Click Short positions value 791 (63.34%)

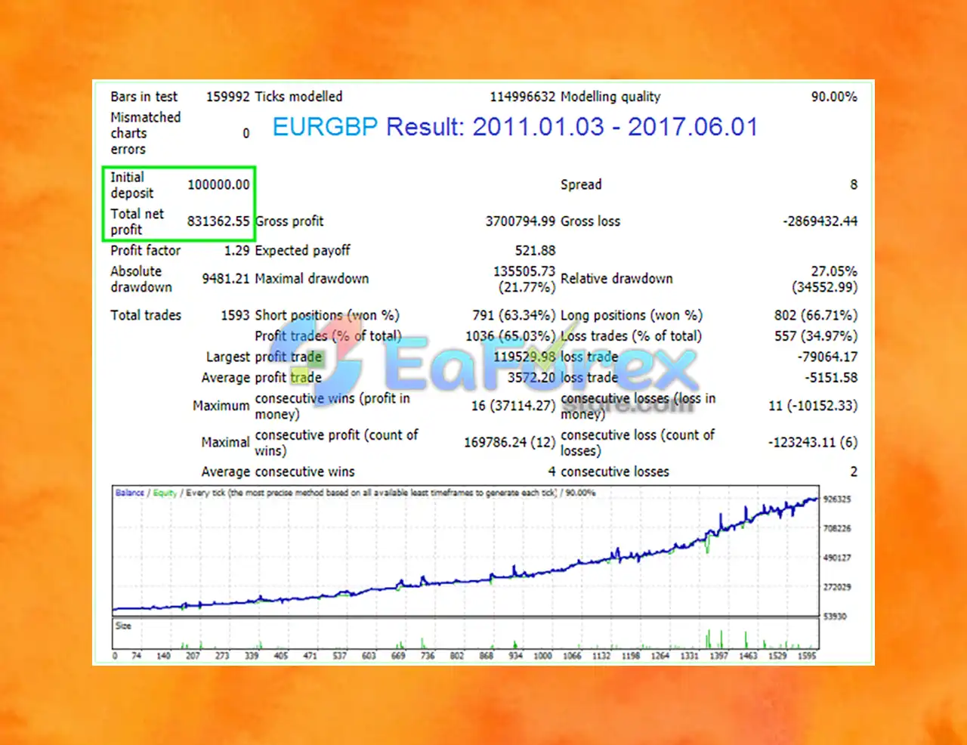pos(514,315)
